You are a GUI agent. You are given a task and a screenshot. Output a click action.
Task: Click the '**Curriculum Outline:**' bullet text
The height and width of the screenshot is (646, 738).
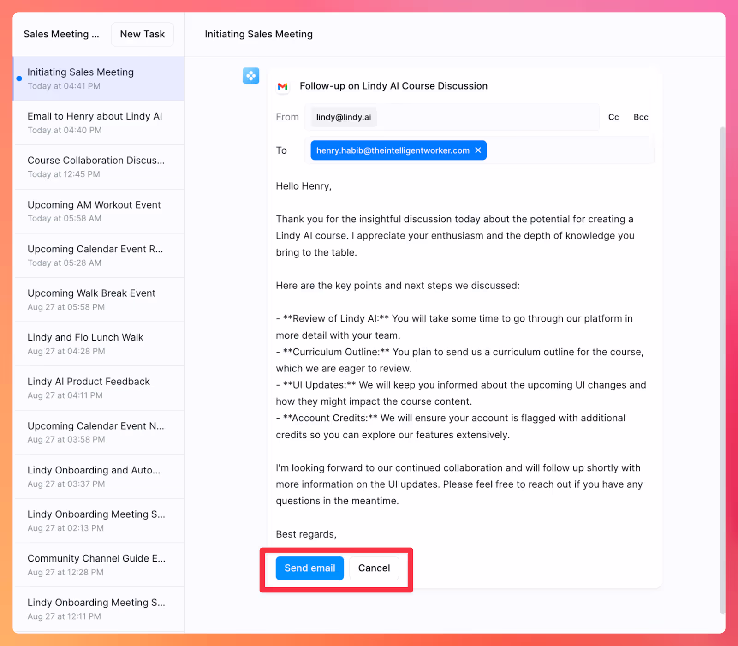coord(336,352)
